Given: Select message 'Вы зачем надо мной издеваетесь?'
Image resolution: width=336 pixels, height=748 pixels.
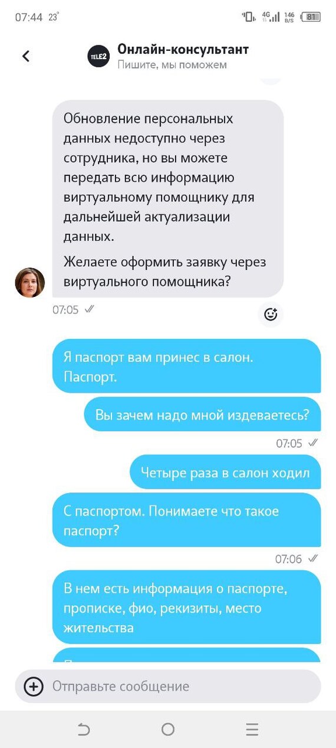Looking at the screenshot, I should (x=202, y=414).
